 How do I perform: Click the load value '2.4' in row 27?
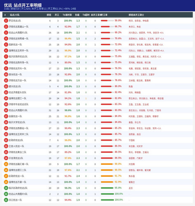tap(78, 176)
